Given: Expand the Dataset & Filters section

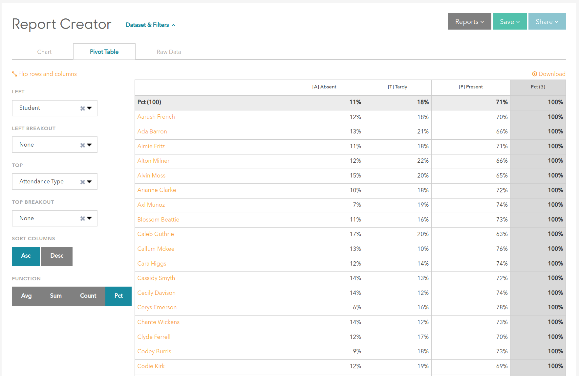Looking at the screenshot, I should tap(150, 25).
